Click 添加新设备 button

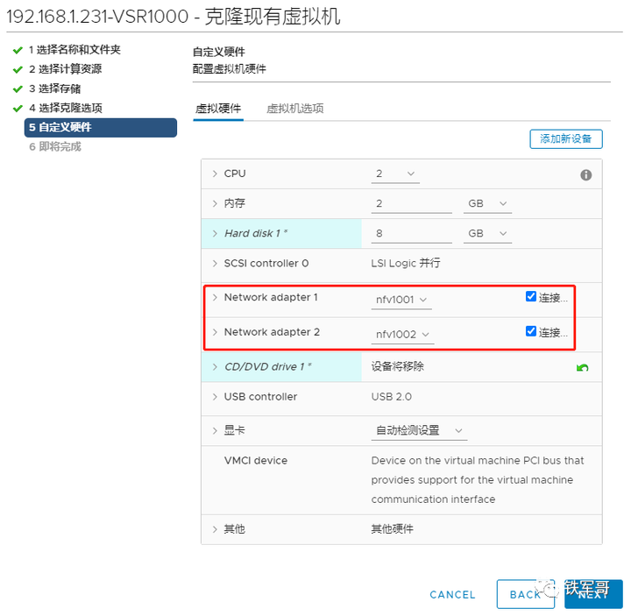(x=566, y=138)
